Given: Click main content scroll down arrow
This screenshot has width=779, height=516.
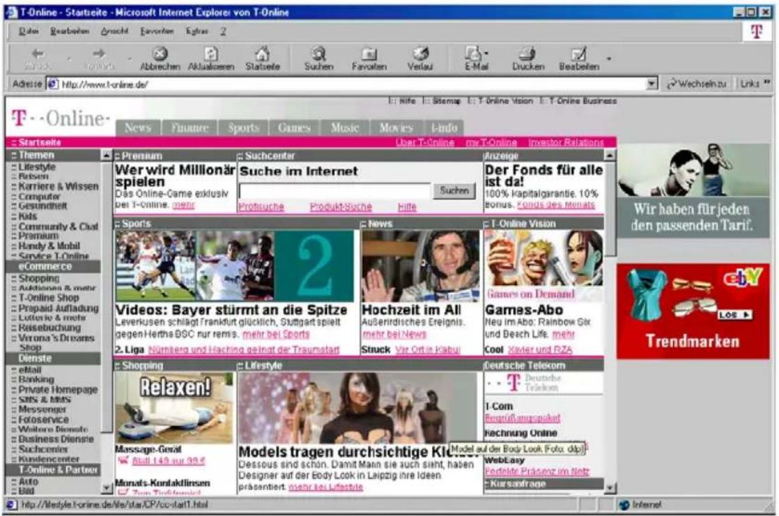Looking at the screenshot, I should [610, 488].
